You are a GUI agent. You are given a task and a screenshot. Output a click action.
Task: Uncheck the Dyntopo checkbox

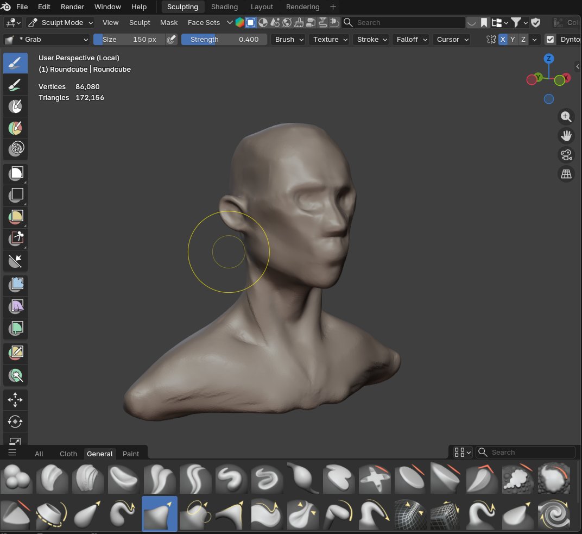(x=551, y=39)
